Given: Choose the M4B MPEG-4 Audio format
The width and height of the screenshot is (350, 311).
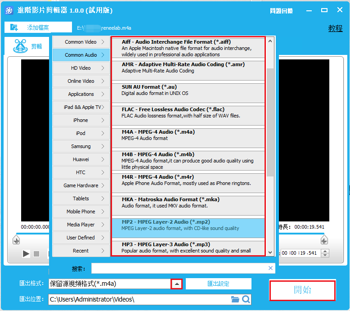Looking at the screenshot, I should click(x=188, y=161).
